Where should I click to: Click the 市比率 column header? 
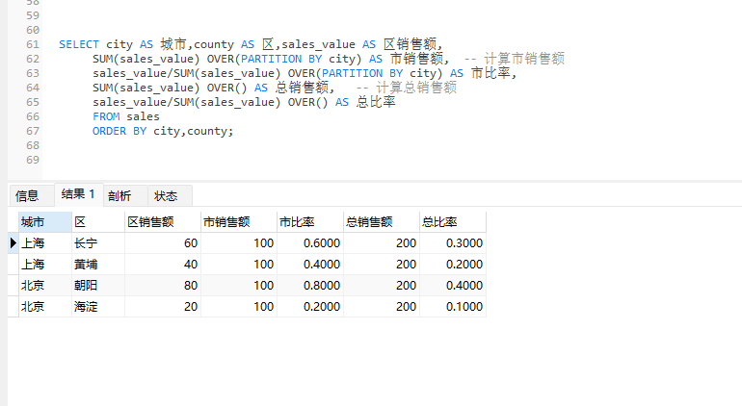click(310, 222)
